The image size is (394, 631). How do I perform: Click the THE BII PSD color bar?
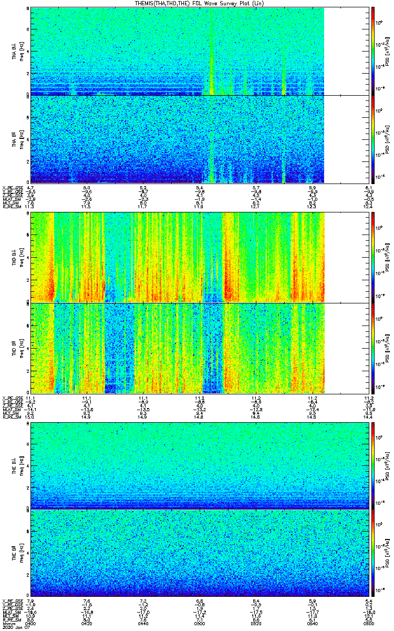tap(373, 553)
